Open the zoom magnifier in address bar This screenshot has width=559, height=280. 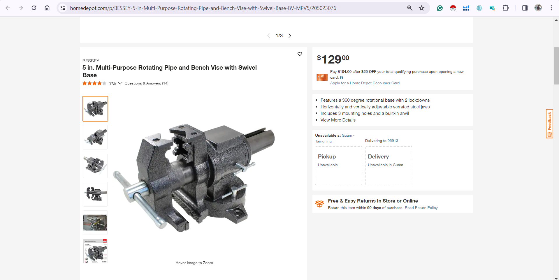click(410, 8)
